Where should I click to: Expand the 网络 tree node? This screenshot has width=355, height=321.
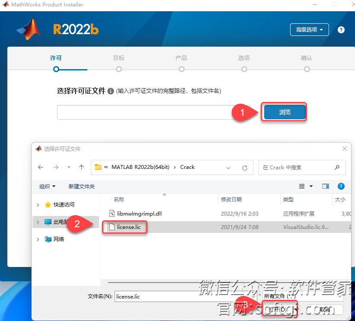point(38,239)
